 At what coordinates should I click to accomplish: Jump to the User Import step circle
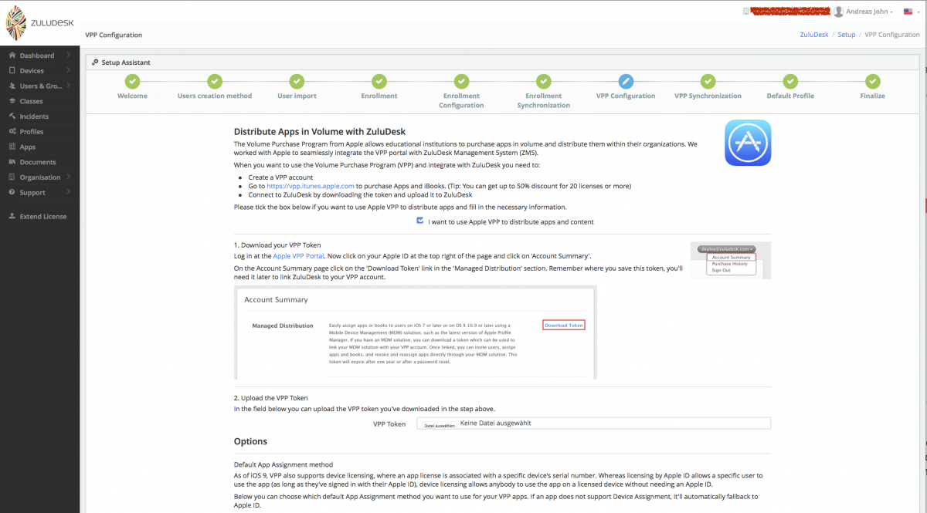(x=297, y=82)
